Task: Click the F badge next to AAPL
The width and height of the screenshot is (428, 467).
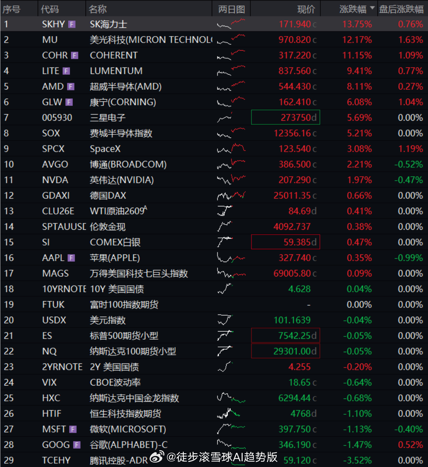Action: click(71, 258)
